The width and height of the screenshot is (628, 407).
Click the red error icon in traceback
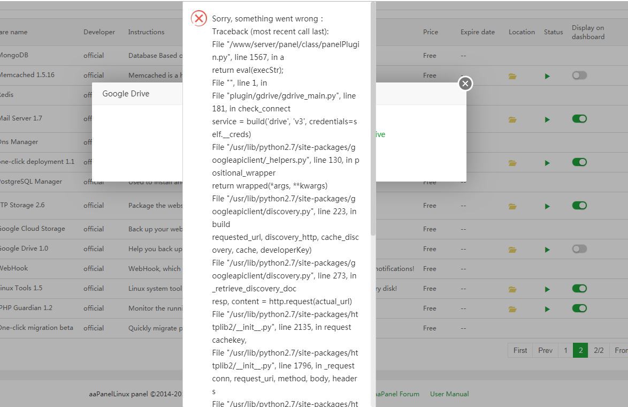pyautogui.click(x=199, y=18)
